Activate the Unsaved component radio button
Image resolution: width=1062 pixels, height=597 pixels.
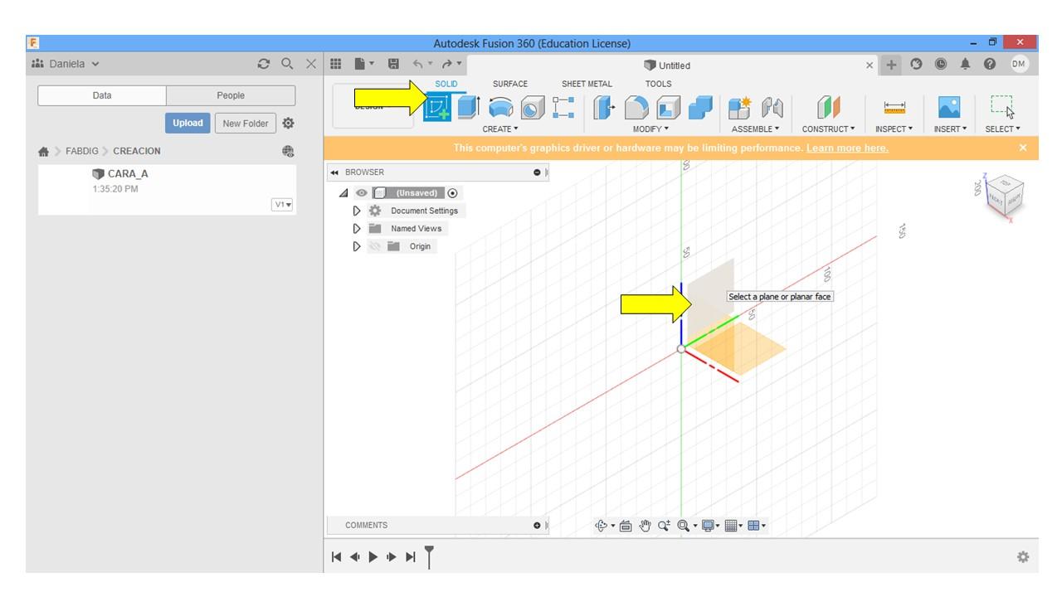coord(452,193)
